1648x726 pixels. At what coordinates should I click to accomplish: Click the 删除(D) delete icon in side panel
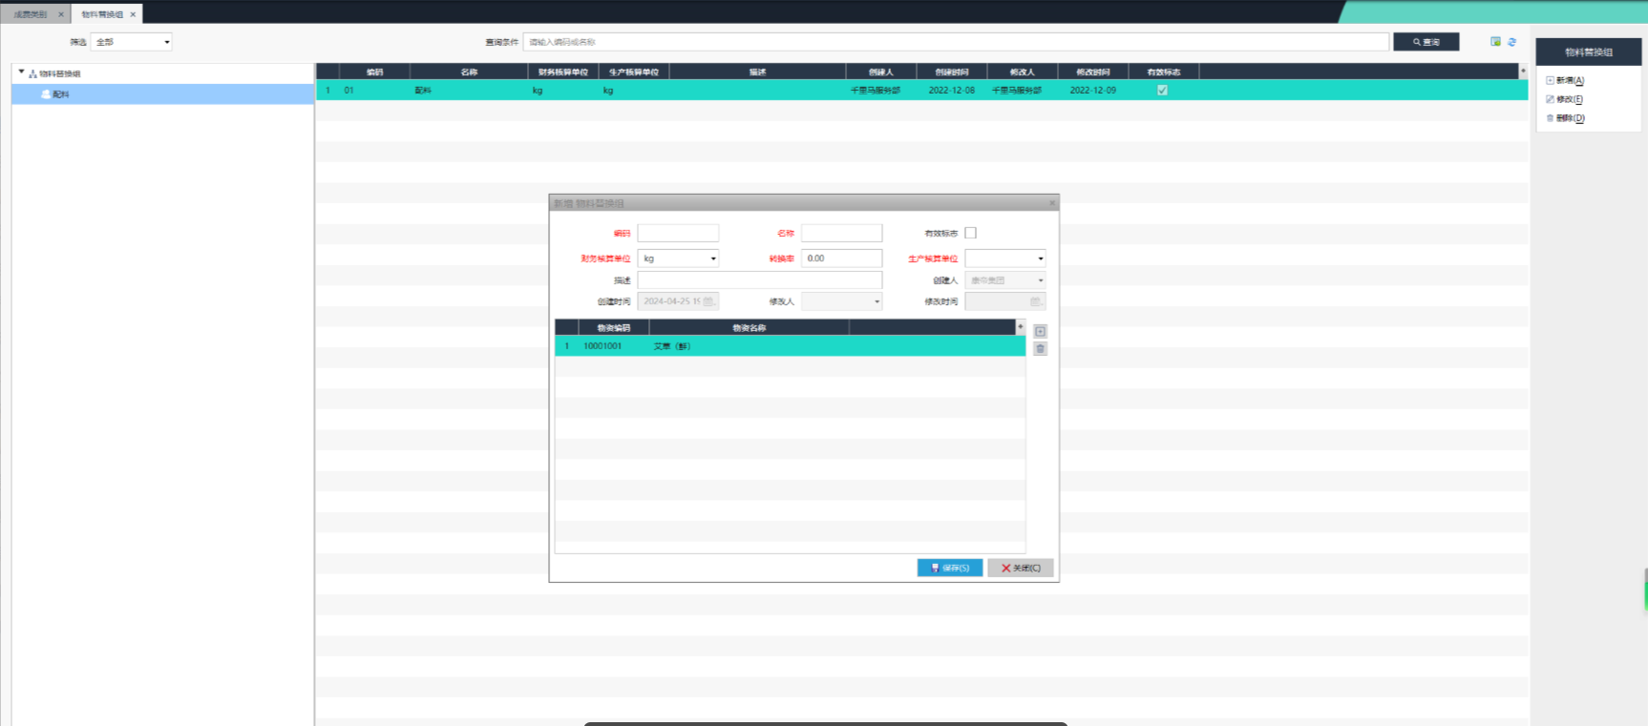[1550, 118]
